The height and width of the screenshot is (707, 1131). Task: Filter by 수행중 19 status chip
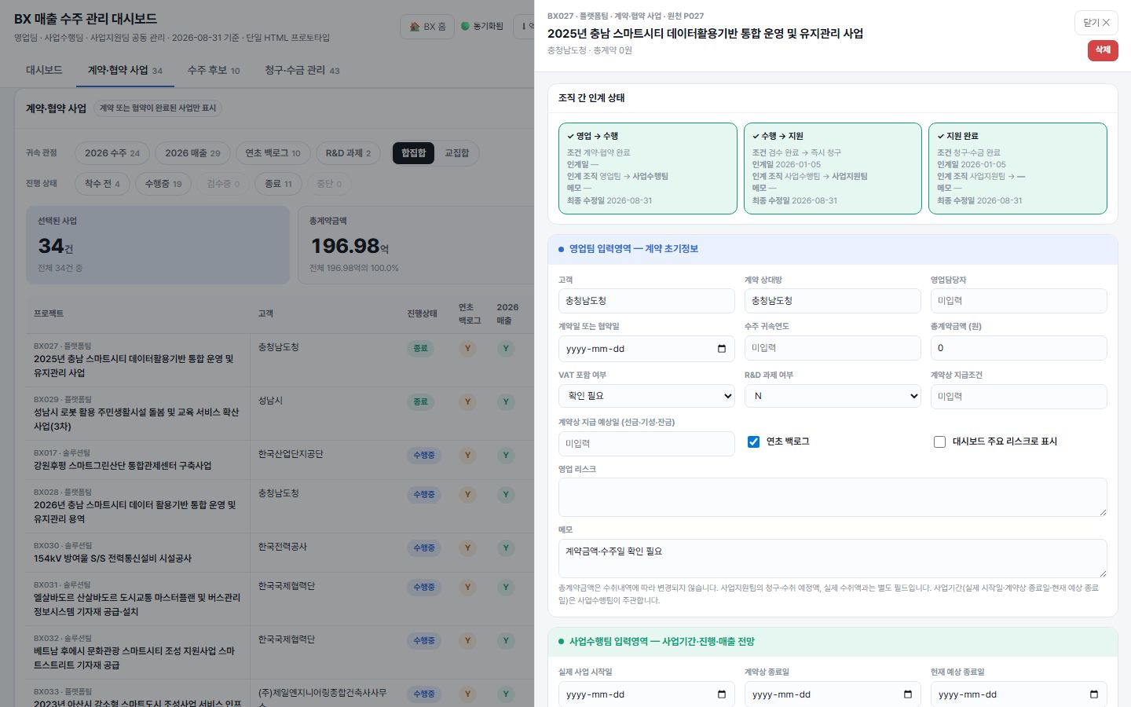pos(163,184)
